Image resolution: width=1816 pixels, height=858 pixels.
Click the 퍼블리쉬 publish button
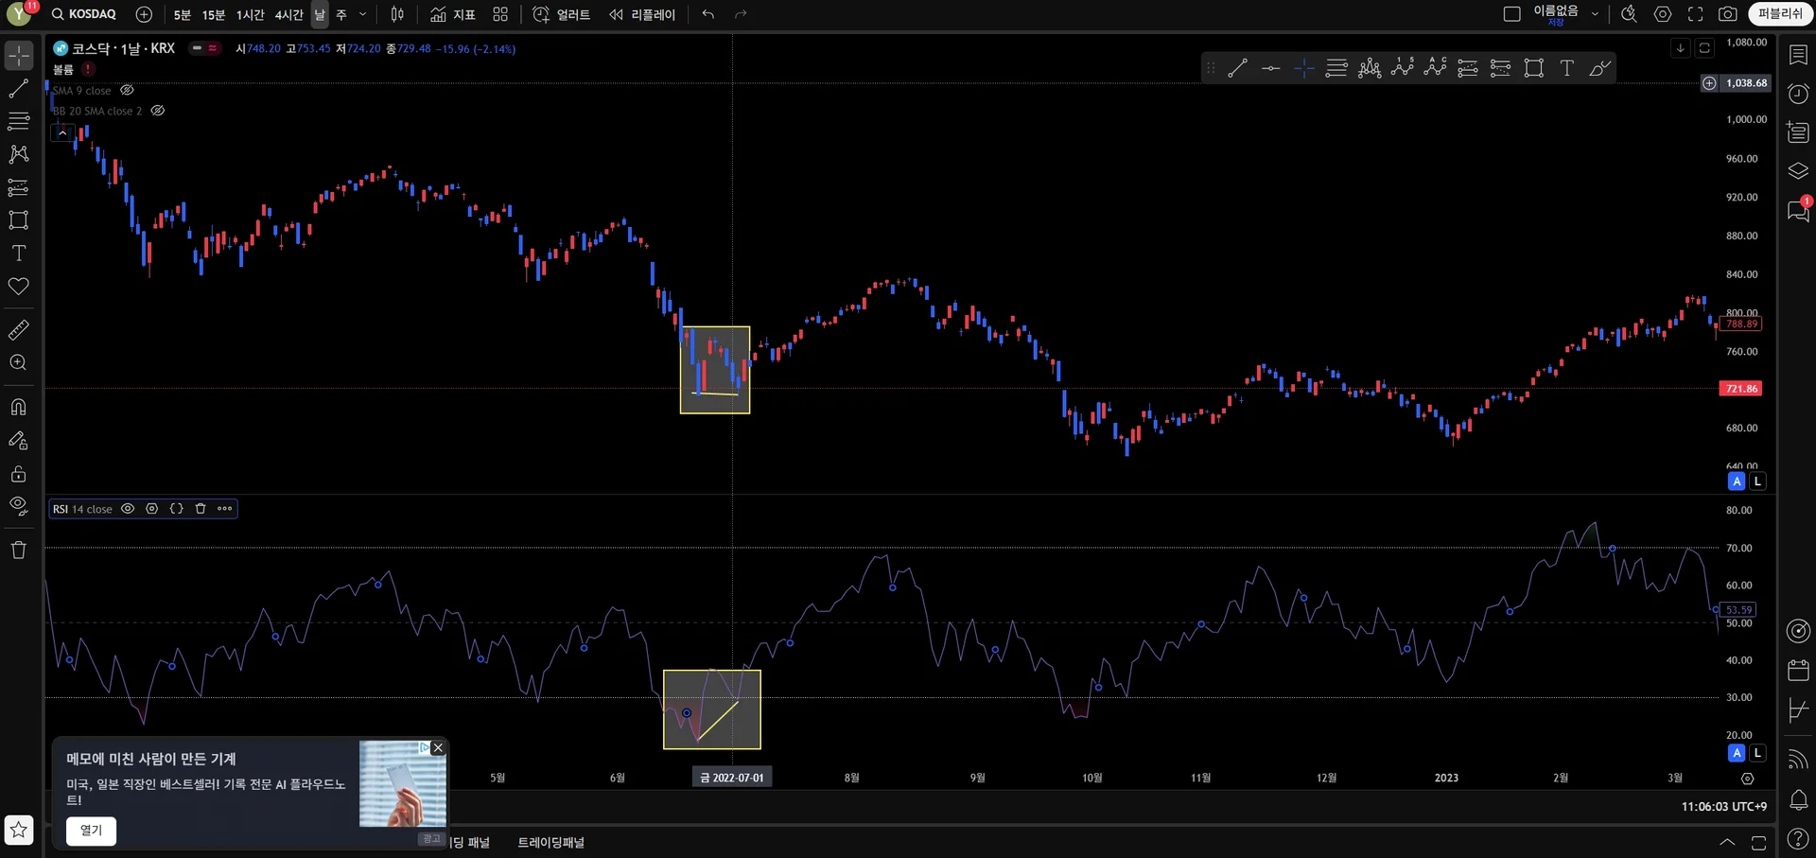(1781, 14)
